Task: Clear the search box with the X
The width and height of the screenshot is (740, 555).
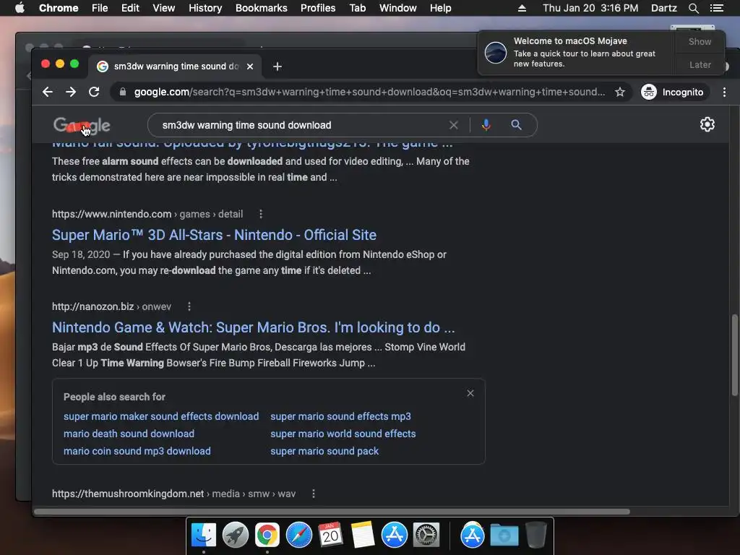Action: 454,125
